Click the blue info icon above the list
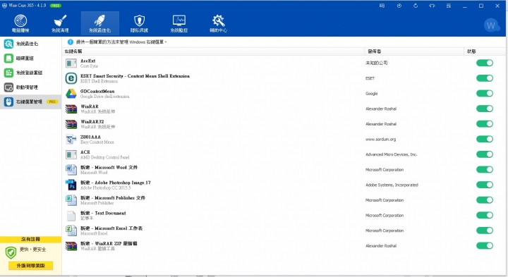Image resolution: width=508 pixels, height=277 pixels. [71, 42]
